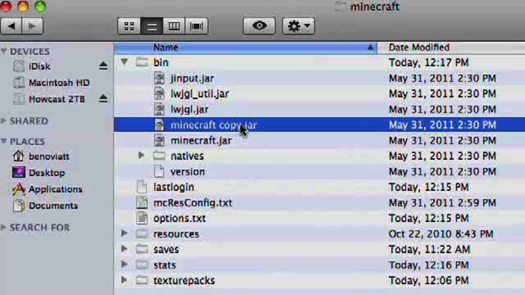Go forward with the right arrow button

(32, 26)
